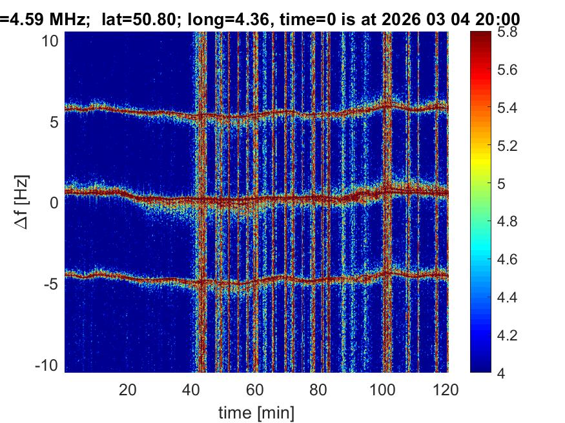The width and height of the screenshot is (565, 423).
Task: Click the x-axis tick label 20
Action: pos(128,389)
